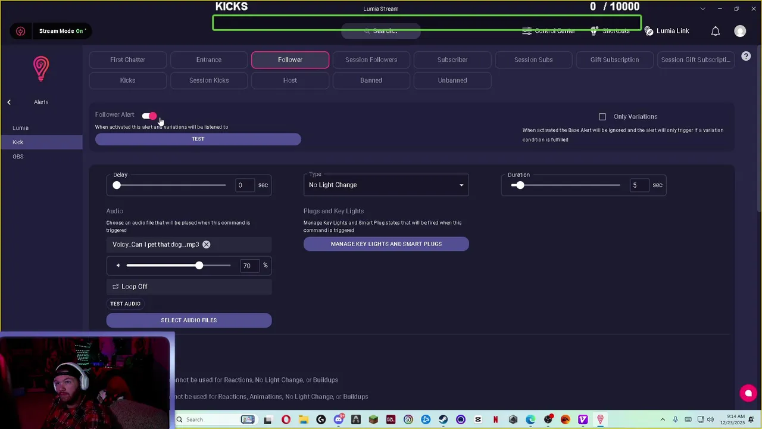Open the Session Kicks tab

tap(209, 80)
